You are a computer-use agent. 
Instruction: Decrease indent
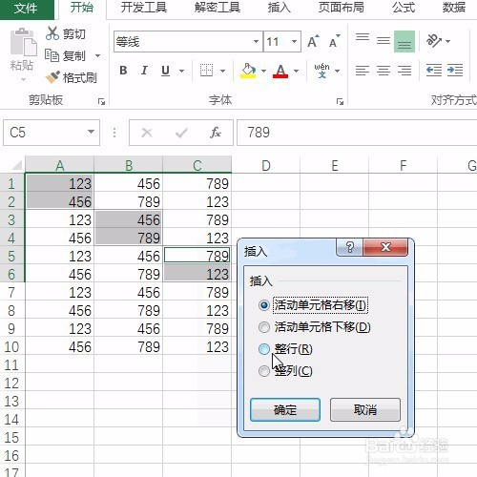coord(434,71)
